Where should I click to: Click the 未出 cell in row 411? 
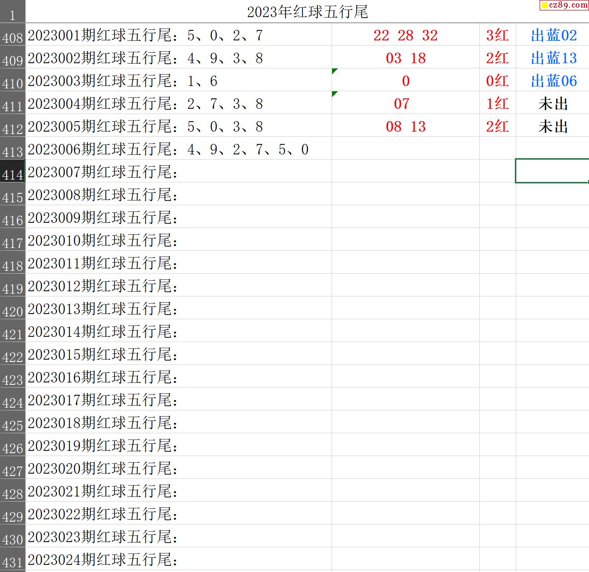coord(553,104)
